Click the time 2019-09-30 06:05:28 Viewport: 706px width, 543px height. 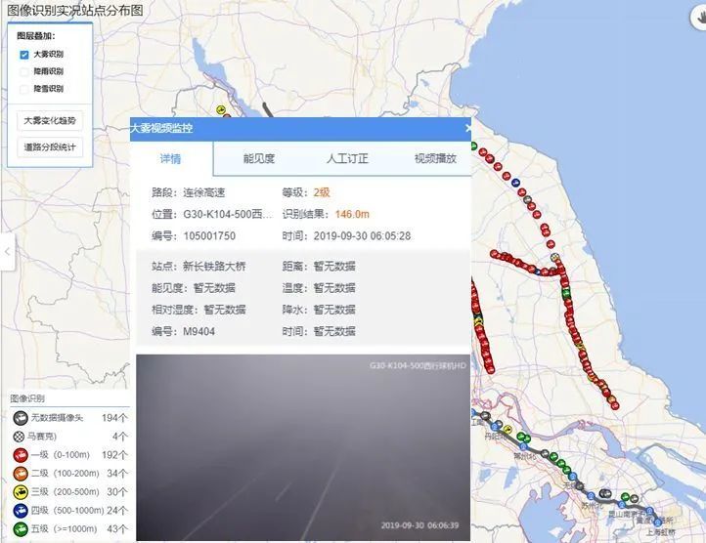click(362, 235)
